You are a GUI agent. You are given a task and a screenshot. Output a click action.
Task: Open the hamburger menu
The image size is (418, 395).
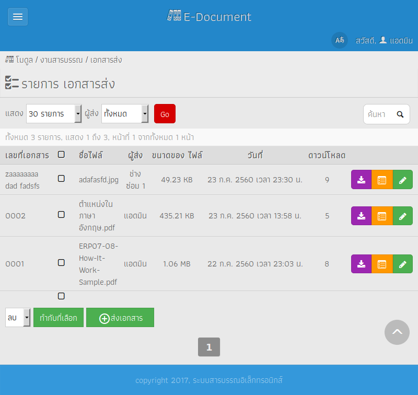18,17
